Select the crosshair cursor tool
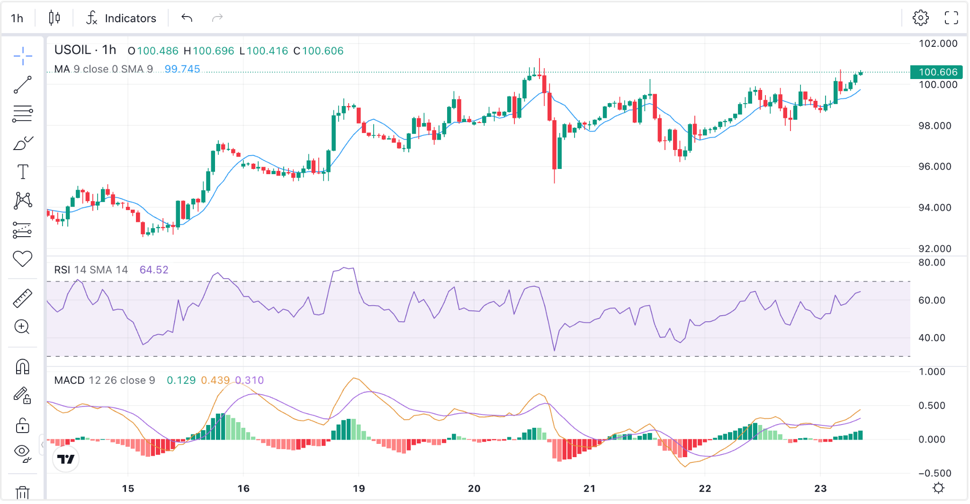This screenshot has width=970, height=504. [22, 56]
